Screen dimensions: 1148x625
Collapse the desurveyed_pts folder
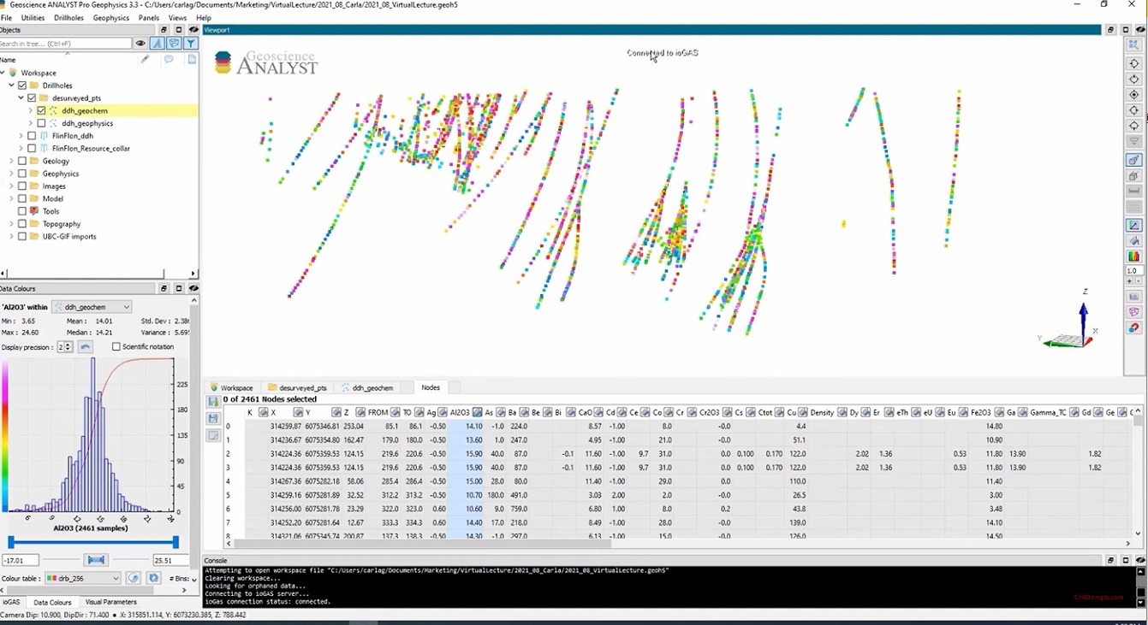click(x=20, y=97)
